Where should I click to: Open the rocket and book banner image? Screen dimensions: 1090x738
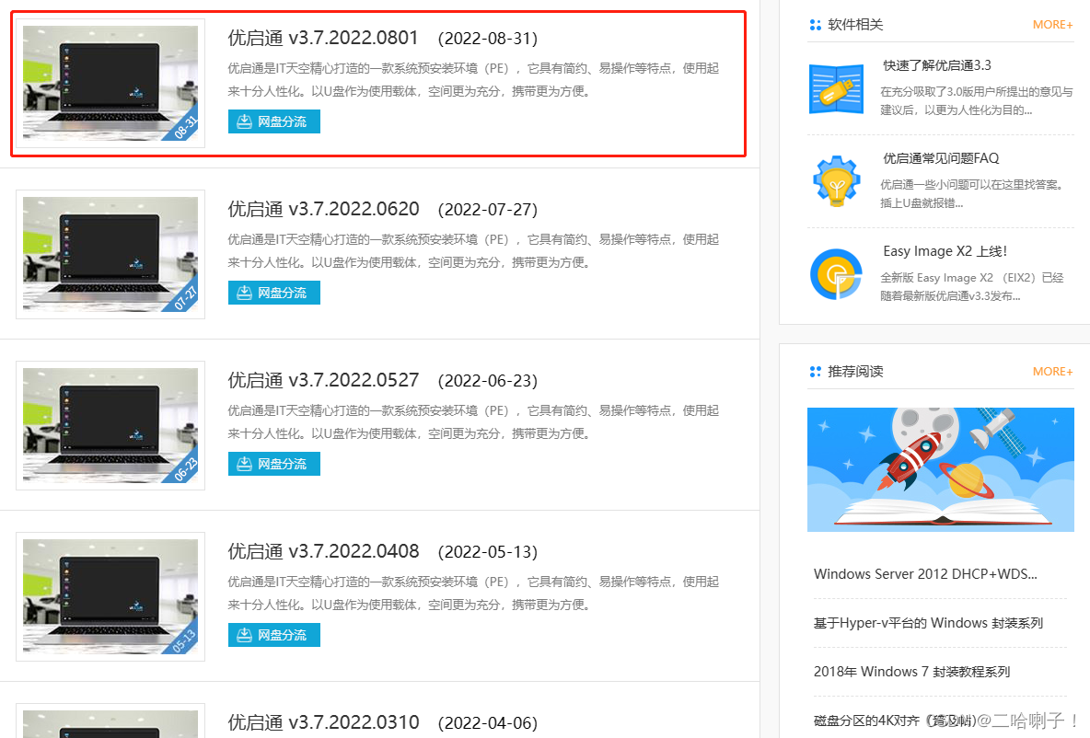coord(941,470)
